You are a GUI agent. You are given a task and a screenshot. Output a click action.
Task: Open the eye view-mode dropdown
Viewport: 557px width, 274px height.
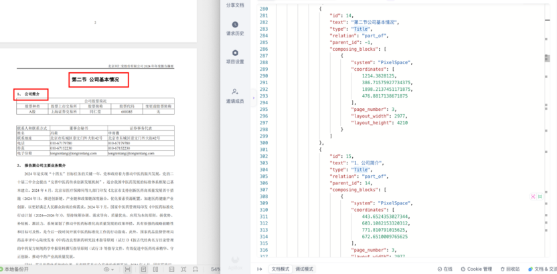pos(108,270)
